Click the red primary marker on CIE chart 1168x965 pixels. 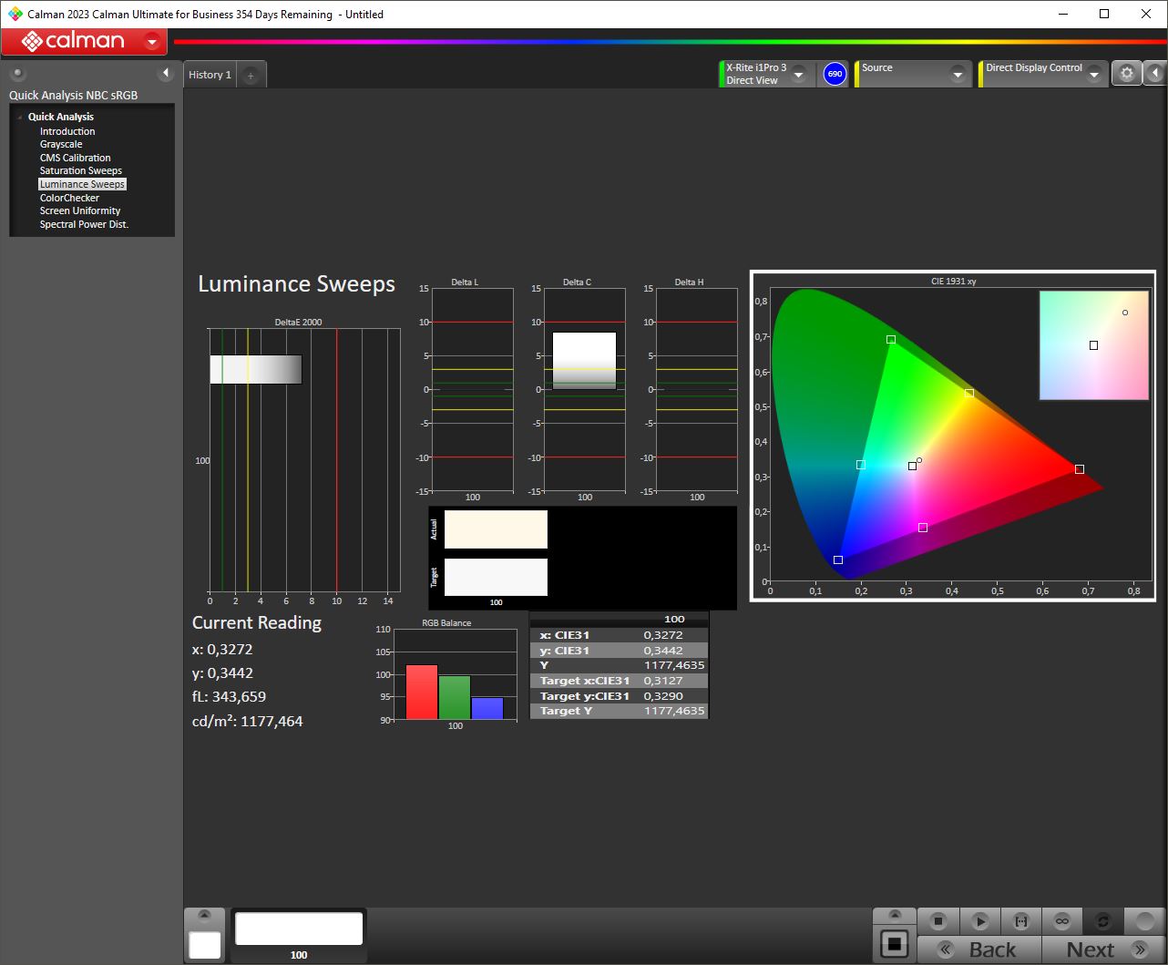click(1080, 469)
